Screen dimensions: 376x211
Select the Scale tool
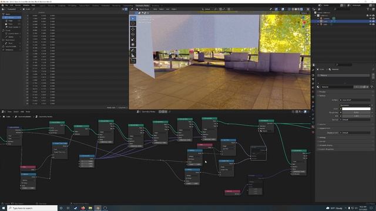[x=133, y=39]
